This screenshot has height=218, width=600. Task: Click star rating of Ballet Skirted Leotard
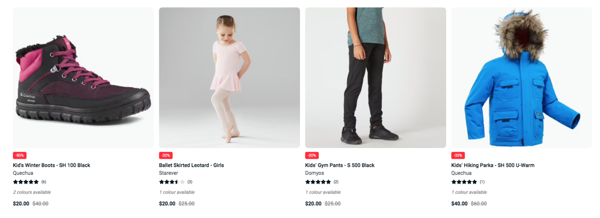coord(172,182)
